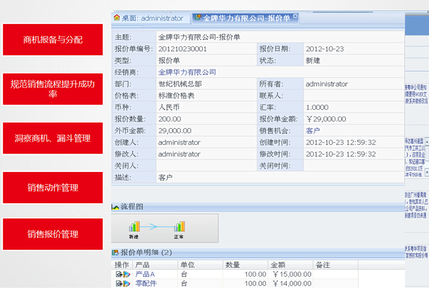The height and width of the screenshot is (294, 429).
Task: Click the view icon in 产品A row
Action: pyautogui.click(x=119, y=274)
